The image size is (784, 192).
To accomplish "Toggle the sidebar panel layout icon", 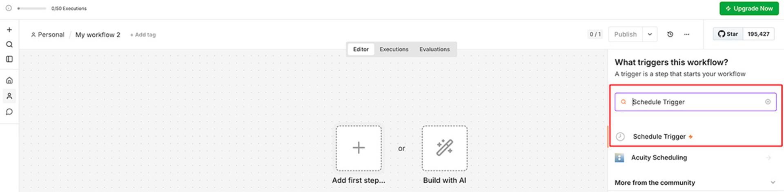I will (x=9, y=59).
